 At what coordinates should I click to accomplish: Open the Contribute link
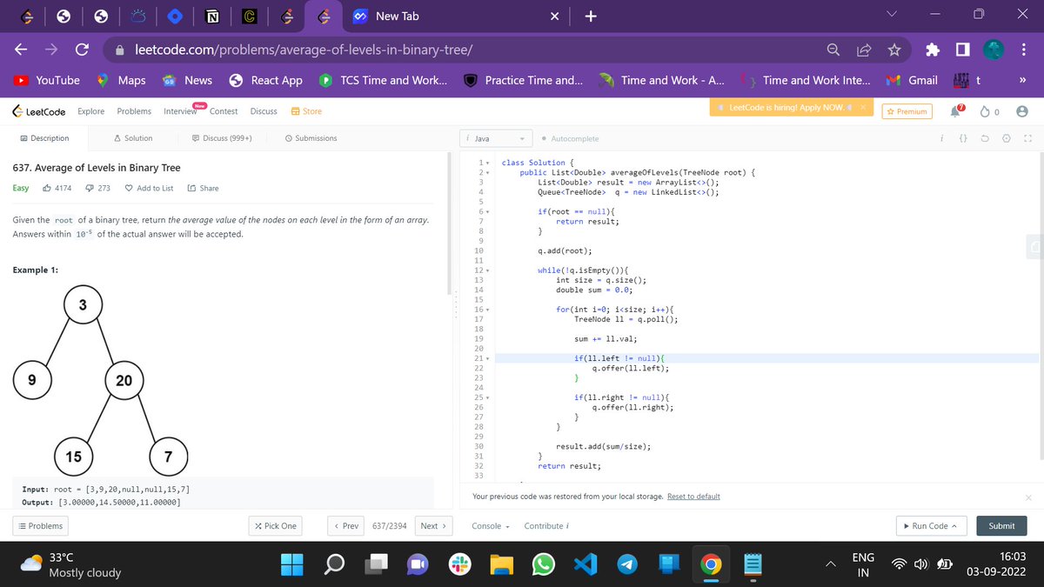[x=546, y=526]
